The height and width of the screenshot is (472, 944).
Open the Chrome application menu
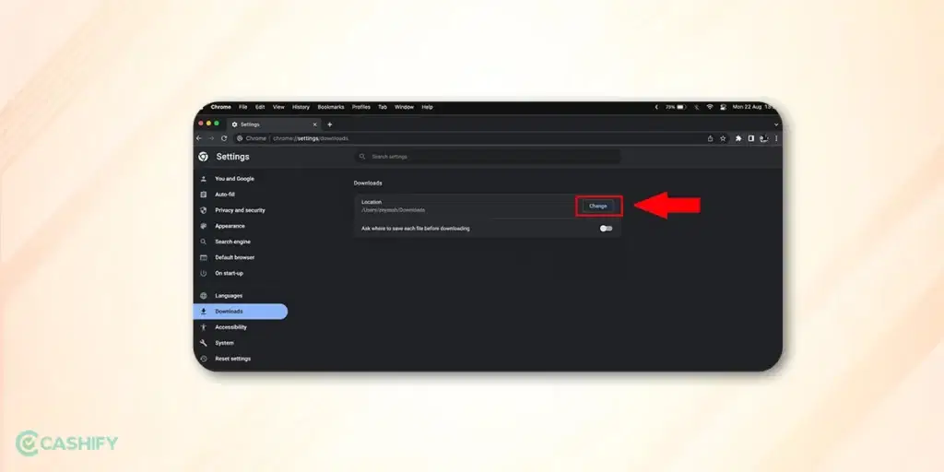[221, 107]
